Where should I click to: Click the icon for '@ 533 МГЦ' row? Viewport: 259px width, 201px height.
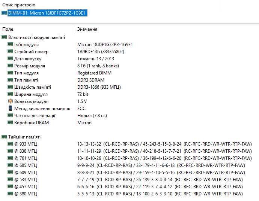pyautogui.click(x=10, y=179)
